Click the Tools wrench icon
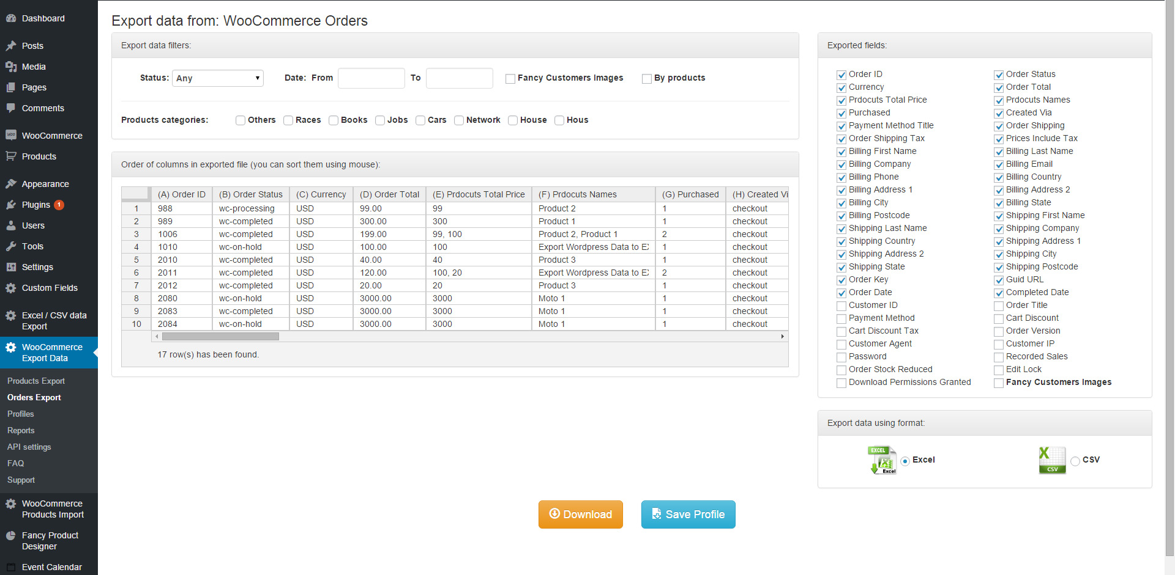Image resolution: width=1175 pixels, height=575 pixels. (11, 246)
